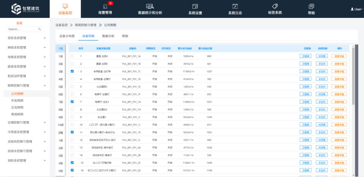Screen dimensions: 364x177
Task: Click 查看详情 button for row 5
Action: tap(339, 87)
